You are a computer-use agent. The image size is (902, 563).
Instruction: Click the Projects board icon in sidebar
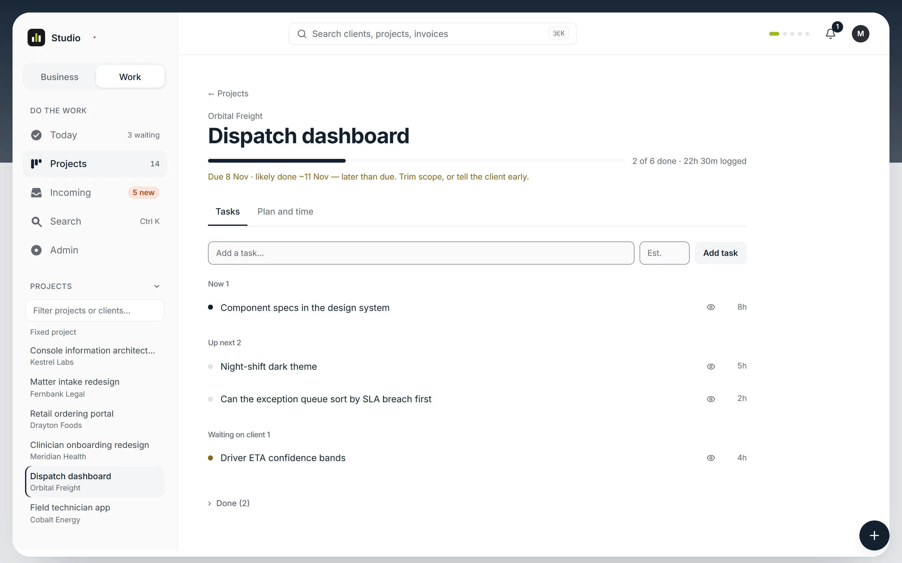(36, 164)
